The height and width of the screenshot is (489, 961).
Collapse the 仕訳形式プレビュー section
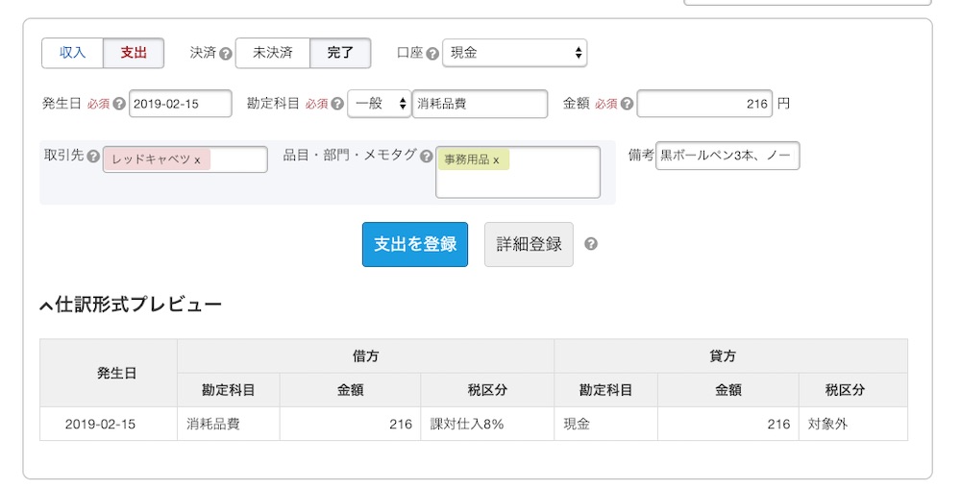click(45, 306)
